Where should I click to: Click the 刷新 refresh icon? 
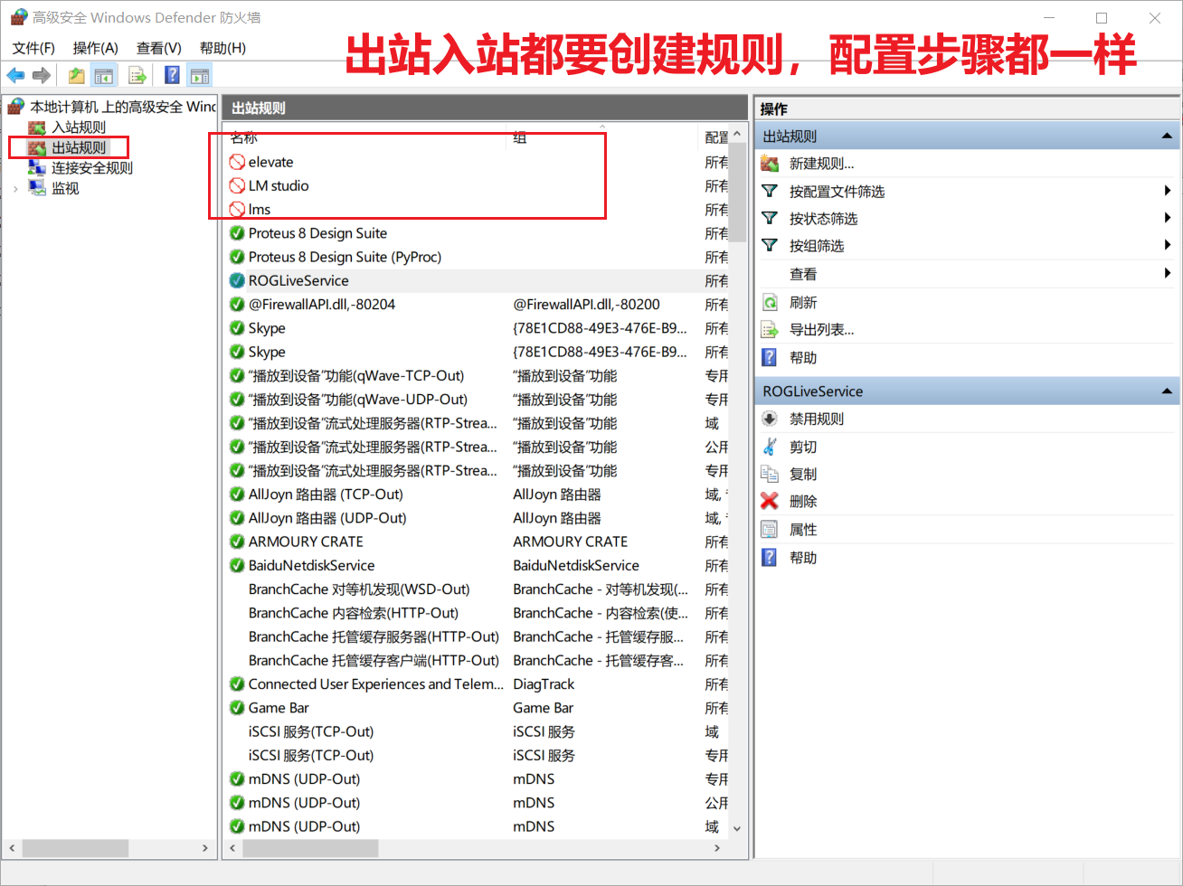coord(770,302)
